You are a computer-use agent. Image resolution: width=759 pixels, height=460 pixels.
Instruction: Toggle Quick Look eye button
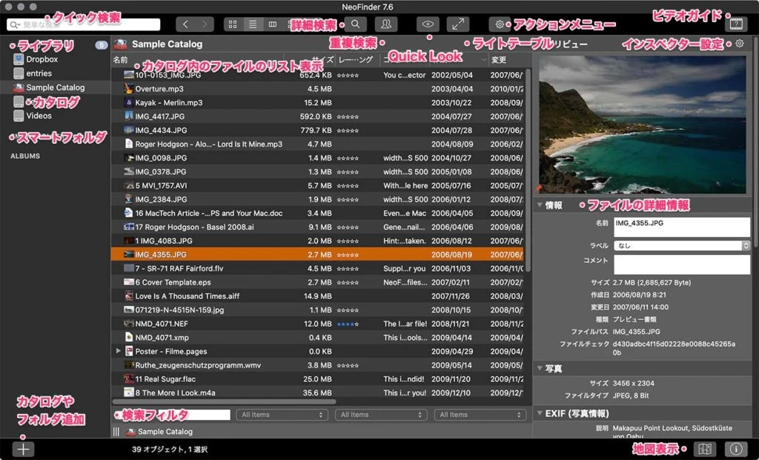(428, 24)
